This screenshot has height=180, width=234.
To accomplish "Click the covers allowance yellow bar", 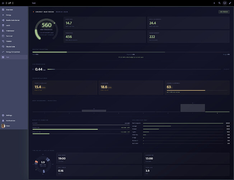I will click(186, 90).
